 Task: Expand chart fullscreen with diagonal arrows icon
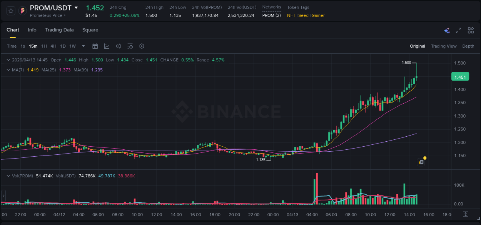(x=458, y=30)
